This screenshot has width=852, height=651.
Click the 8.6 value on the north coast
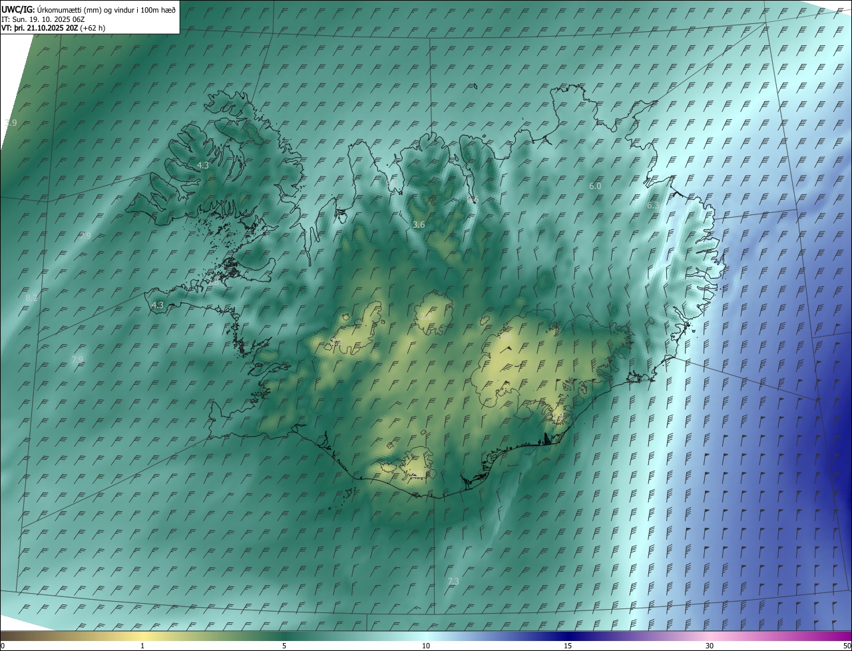(x=473, y=199)
